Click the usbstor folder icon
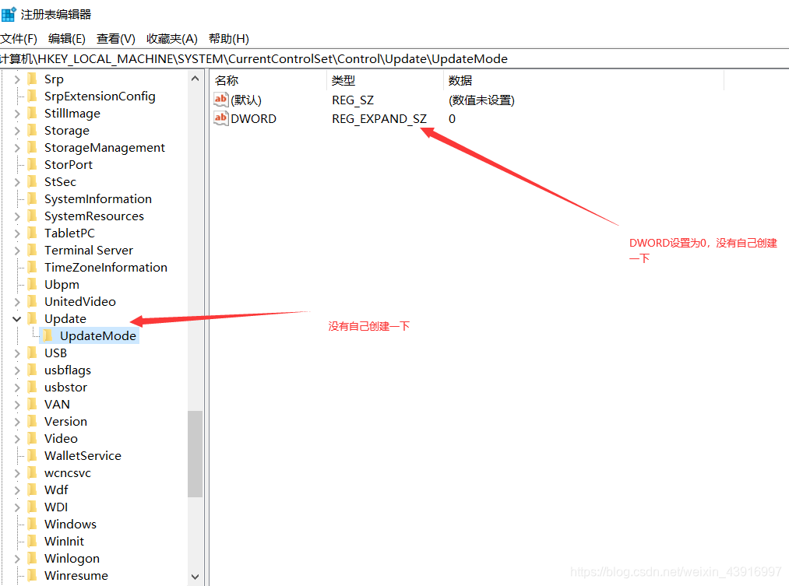The width and height of the screenshot is (789, 586). tap(33, 387)
